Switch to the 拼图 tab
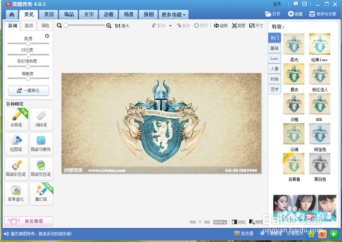 [149, 15]
